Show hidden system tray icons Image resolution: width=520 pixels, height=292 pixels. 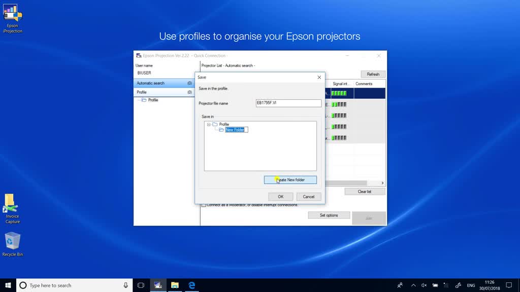coord(413,285)
